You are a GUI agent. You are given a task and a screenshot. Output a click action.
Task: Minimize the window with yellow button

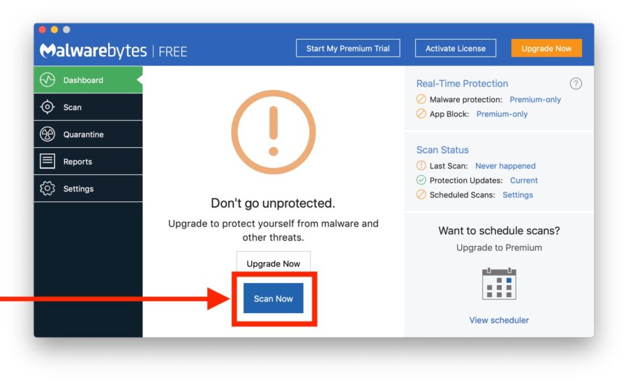tap(54, 29)
